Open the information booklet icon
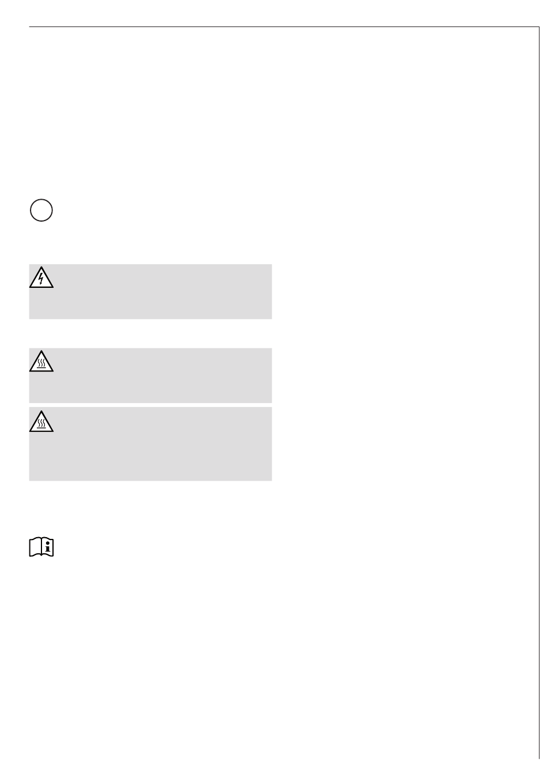 pos(41,547)
